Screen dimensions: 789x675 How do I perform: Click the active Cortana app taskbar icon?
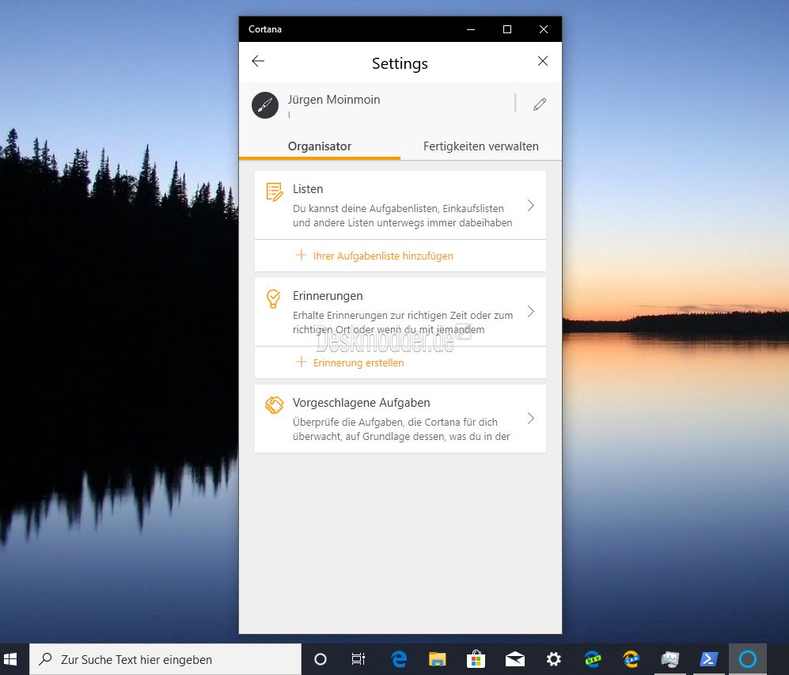click(748, 659)
